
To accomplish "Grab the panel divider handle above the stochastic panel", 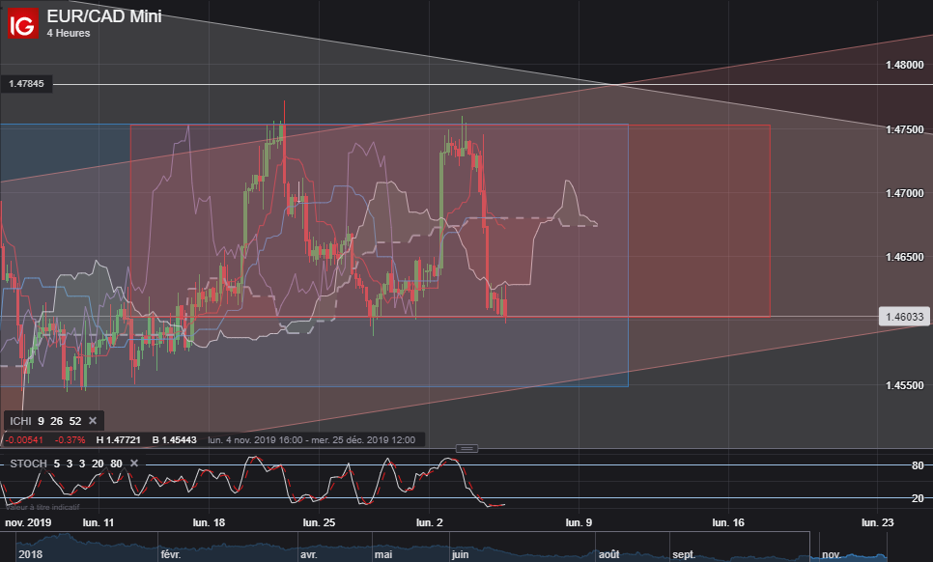I will pyautogui.click(x=466, y=448).
